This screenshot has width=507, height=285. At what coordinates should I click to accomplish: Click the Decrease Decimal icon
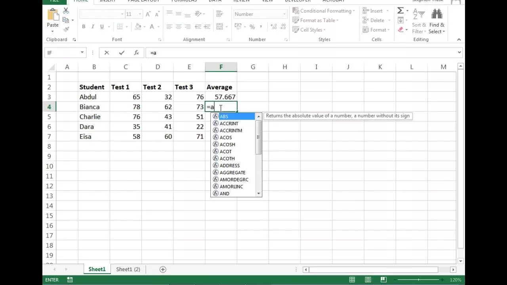coord(283,27)
